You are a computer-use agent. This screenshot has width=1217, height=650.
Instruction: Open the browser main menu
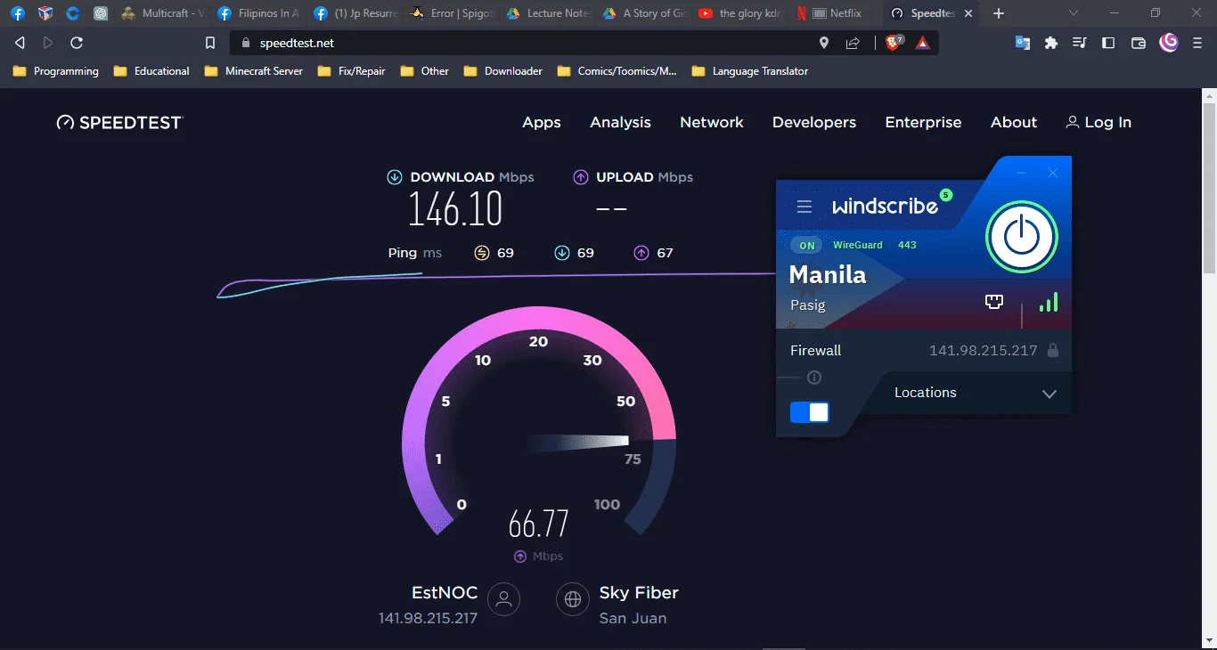pos(1197,43)
